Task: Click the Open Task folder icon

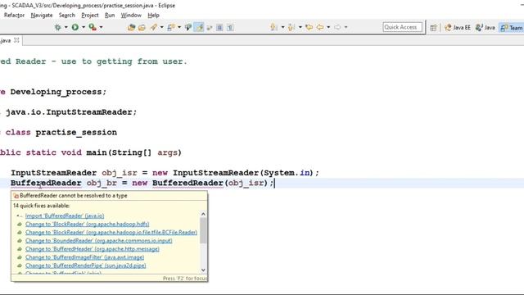Action: click(x=142, y=27)
